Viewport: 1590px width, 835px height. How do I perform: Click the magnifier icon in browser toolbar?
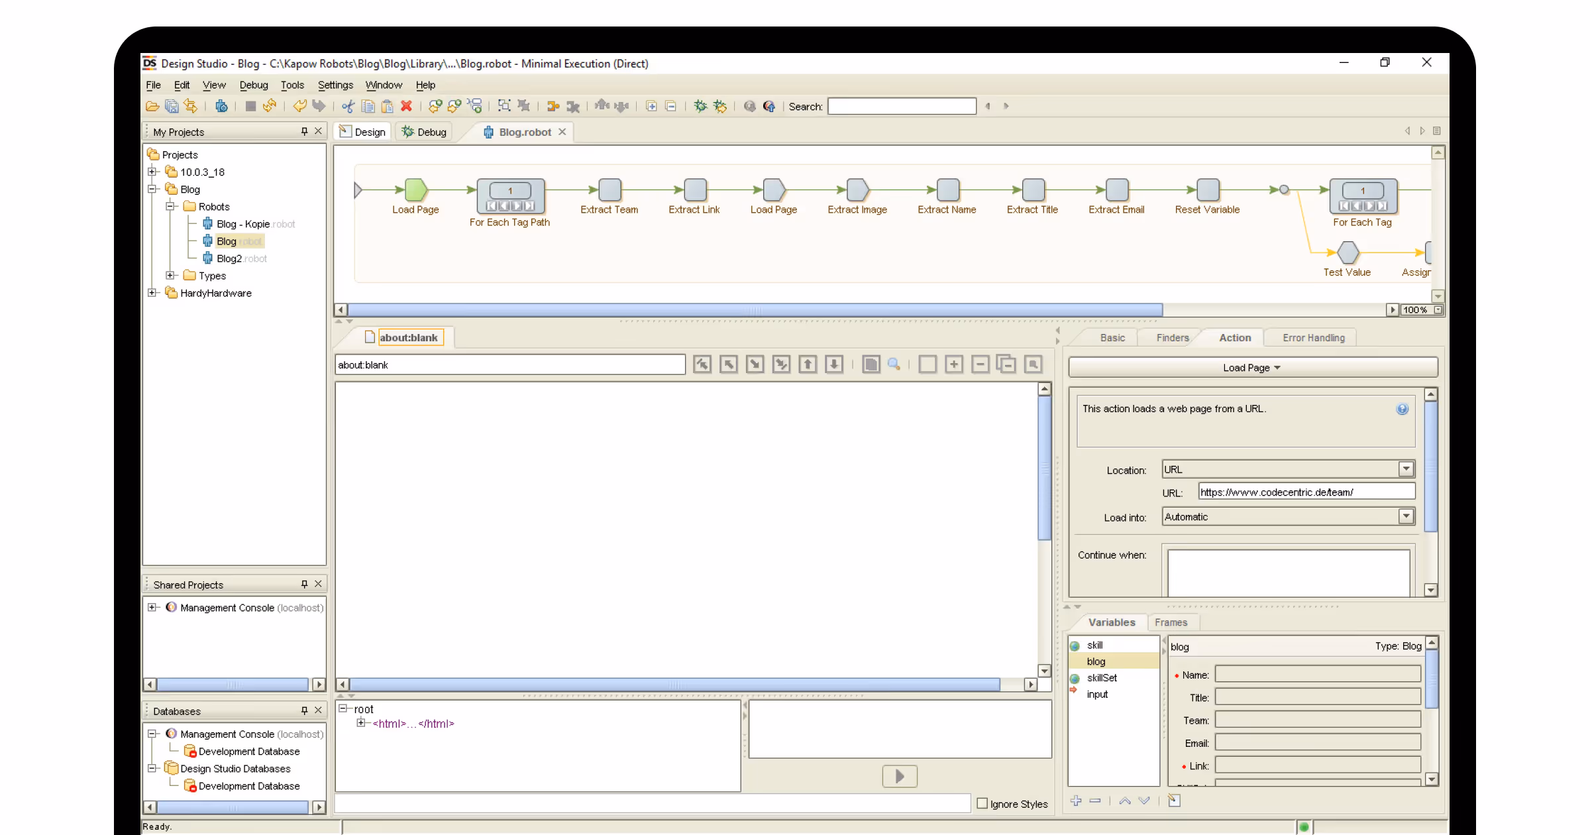(x=894, y=364)
